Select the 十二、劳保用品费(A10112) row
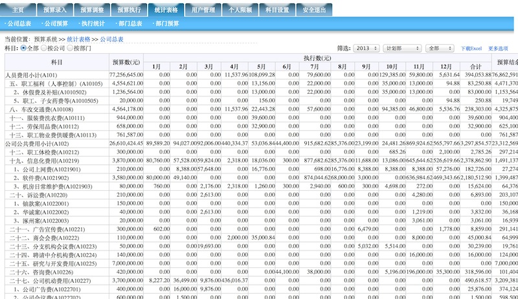Image resolution: width=518 pixels, height=299 pixels. [44, 127]
